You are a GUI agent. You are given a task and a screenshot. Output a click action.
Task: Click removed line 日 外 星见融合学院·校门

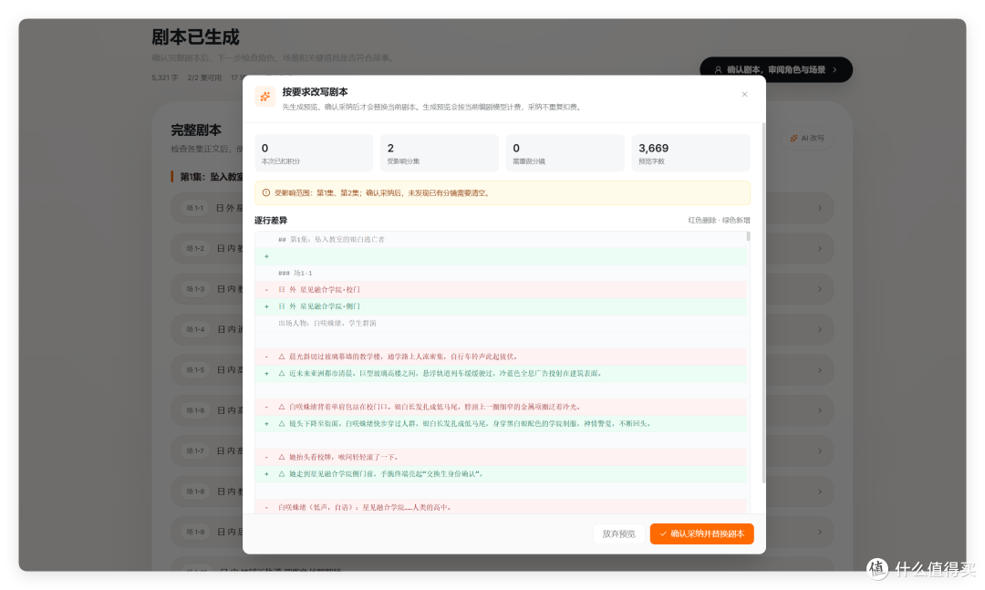click(501, 290)
